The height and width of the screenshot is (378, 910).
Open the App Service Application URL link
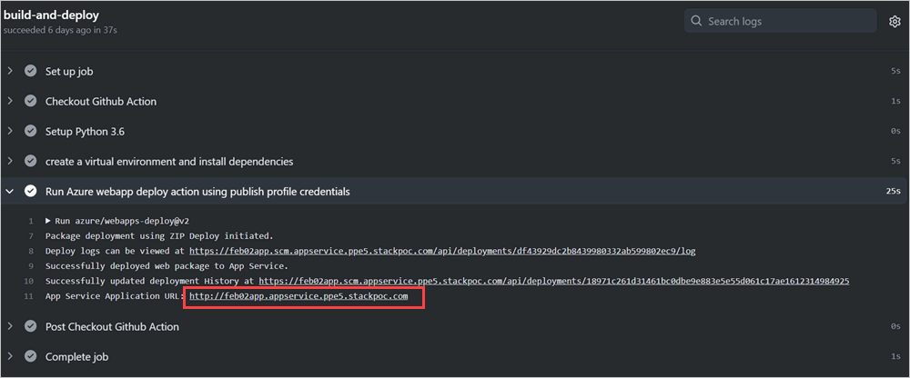[298, 296]
